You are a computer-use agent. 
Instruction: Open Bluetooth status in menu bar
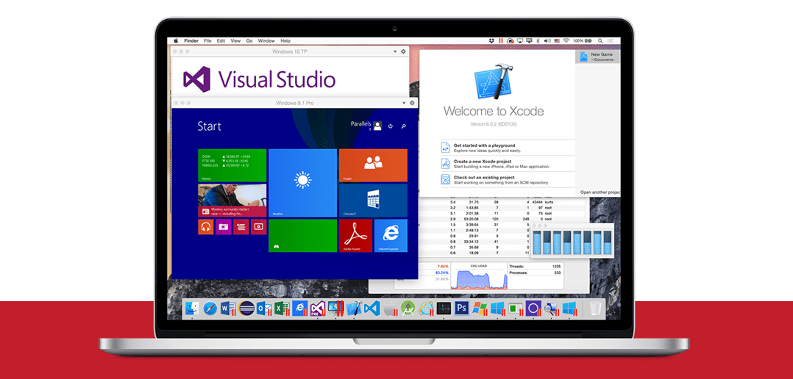pyautogui.click(x=538, y=41)
